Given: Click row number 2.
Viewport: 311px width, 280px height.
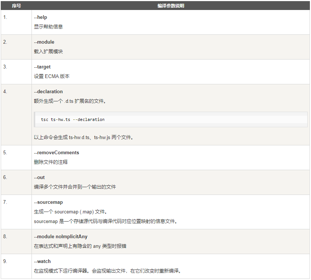Looking at the screenshot, I should 5,42.
